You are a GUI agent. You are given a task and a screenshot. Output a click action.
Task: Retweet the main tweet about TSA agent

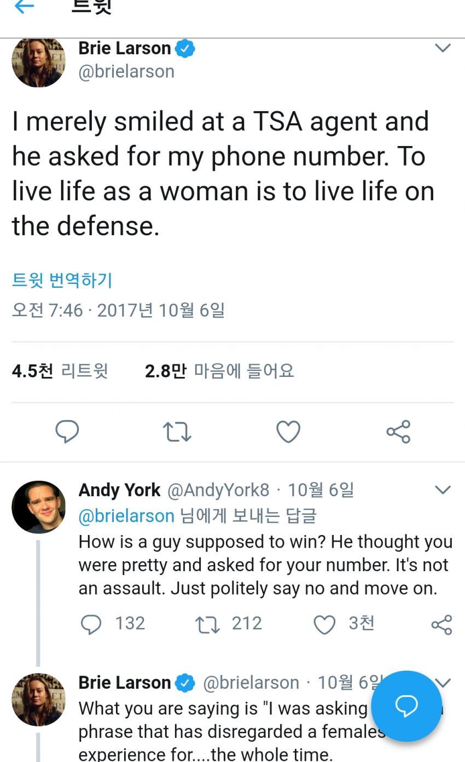pos(177,432)
